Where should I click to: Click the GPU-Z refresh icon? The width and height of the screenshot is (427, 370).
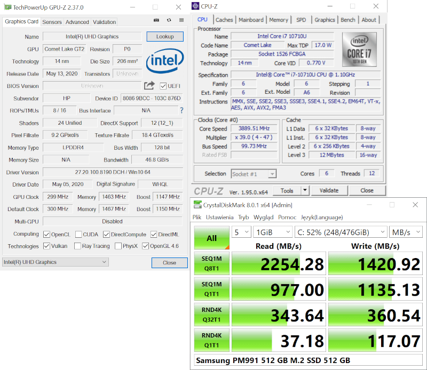tap(169, 20)
